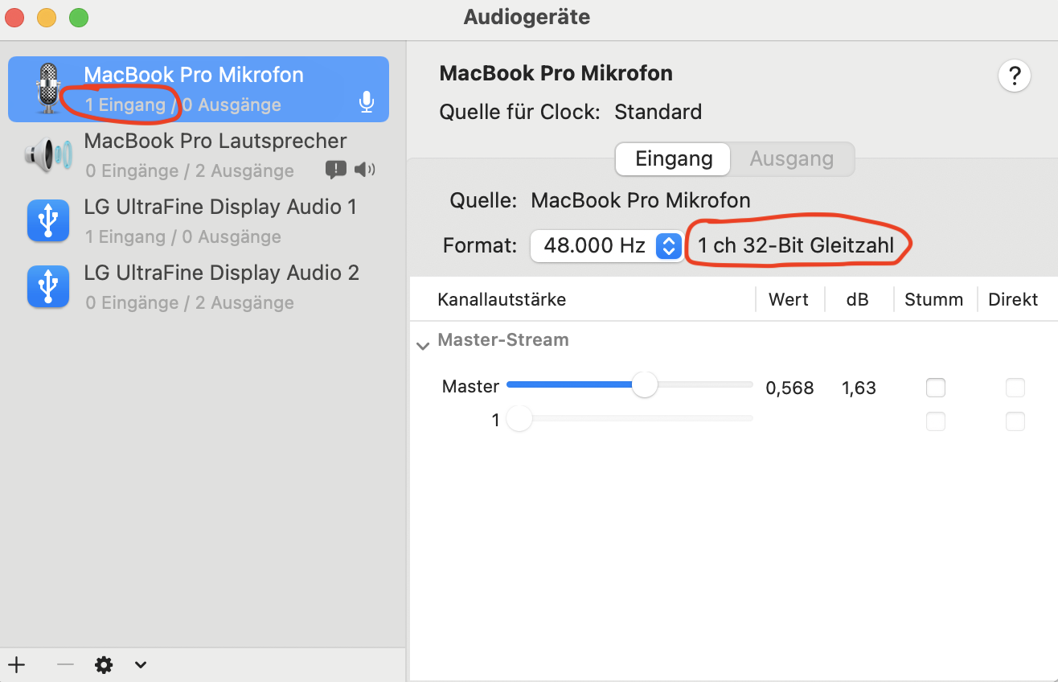Collapse the Master-Stream section
Screen dimensions: 1058x682
tap(423, 346)
